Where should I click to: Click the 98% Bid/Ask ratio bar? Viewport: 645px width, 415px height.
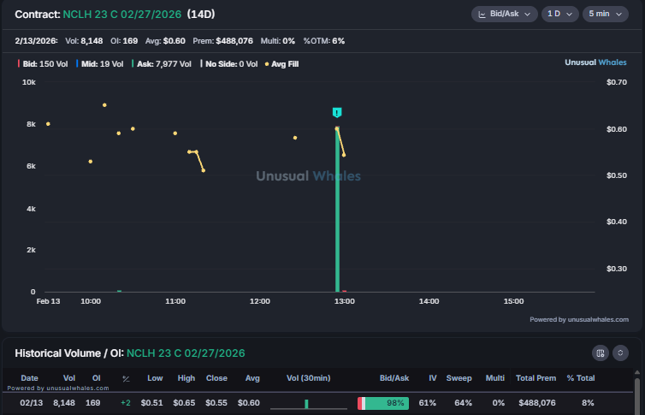382,403
